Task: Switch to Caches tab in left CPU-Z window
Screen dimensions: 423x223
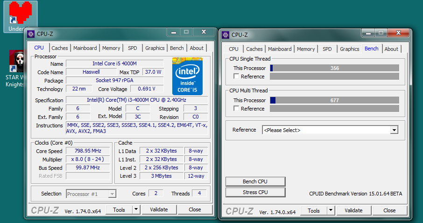Action: (60, 48)
